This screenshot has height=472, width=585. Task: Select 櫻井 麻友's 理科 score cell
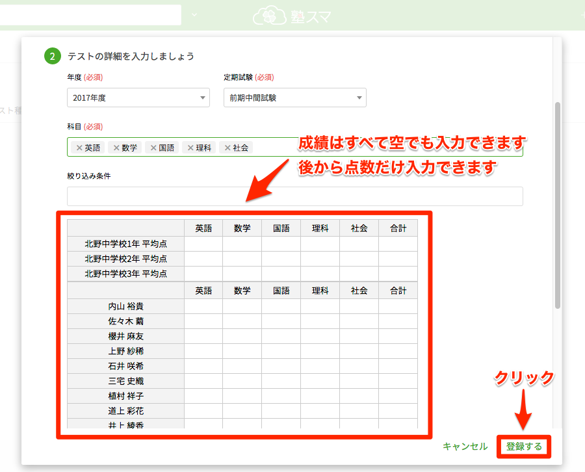(x=320, y=336)
